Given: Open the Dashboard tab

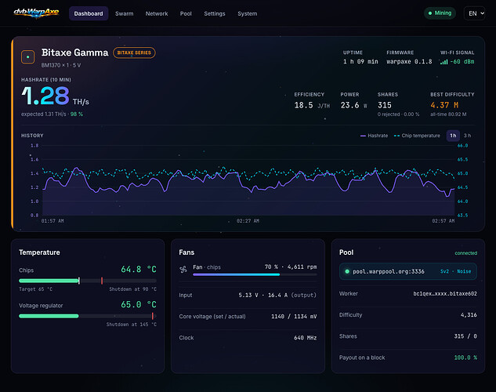Looking at the screenshot, I should click(x=89, y=13).
